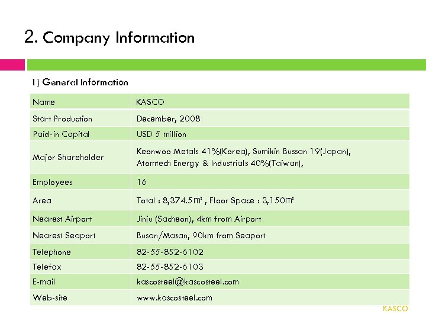Click the green horizontal bar under the title
This screenshot has width=426, height=320.
tap(226, 65)
